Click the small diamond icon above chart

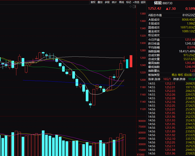tap(131, 7)
